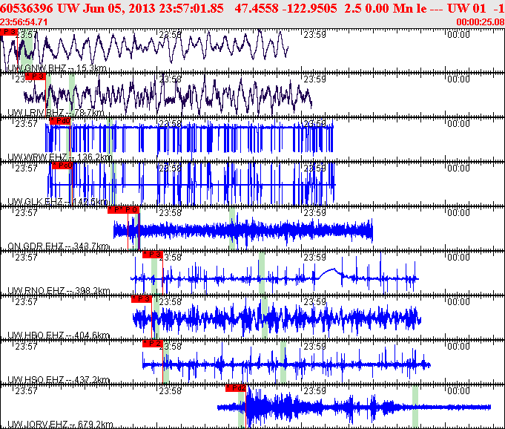
Task: Click the red P pick on LRIV trace
Action: [35, 76]
